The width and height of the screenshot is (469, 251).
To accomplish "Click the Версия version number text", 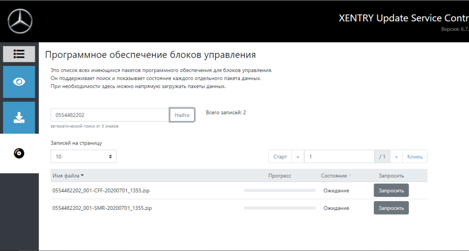I will click(x=455, y=29).
